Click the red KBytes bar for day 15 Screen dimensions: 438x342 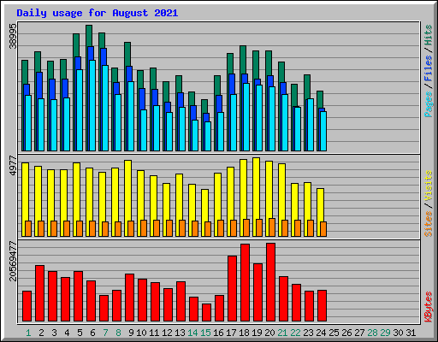coord(206,312)
